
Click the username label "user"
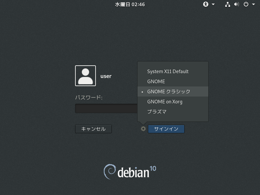(x=106, y=76)
